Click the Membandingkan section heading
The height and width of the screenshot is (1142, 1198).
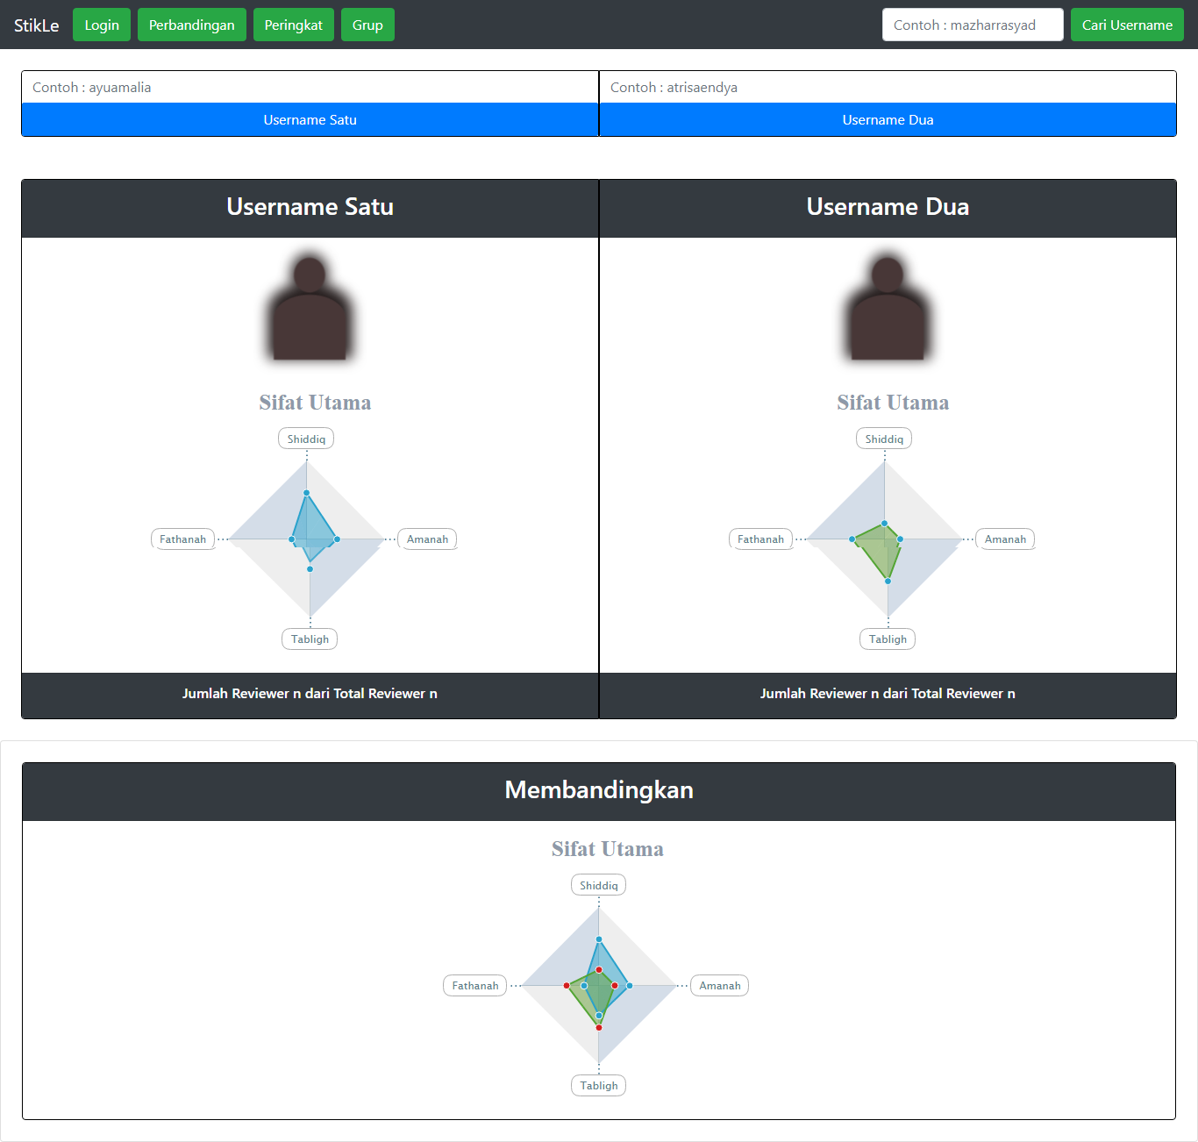pyautogui.click(x=599, y=790)
